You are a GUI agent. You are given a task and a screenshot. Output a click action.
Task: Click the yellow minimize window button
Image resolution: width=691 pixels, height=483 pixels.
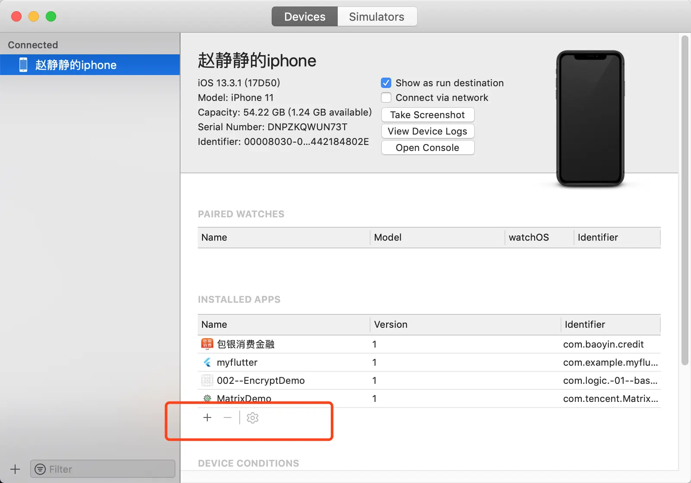pos(34,16)
